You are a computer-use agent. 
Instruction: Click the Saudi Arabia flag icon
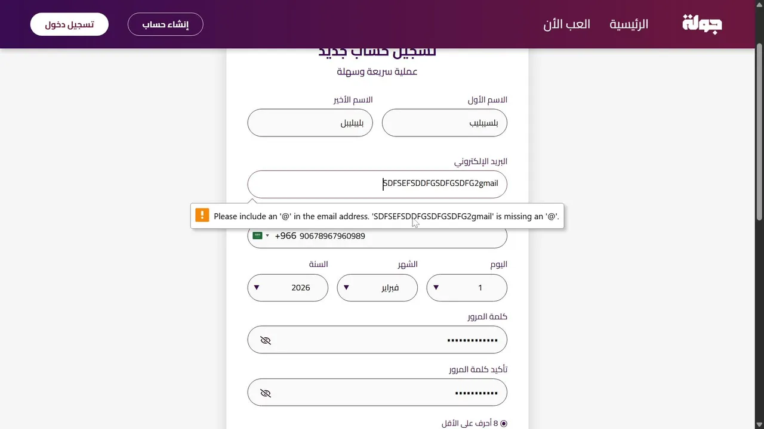point(258,236)
